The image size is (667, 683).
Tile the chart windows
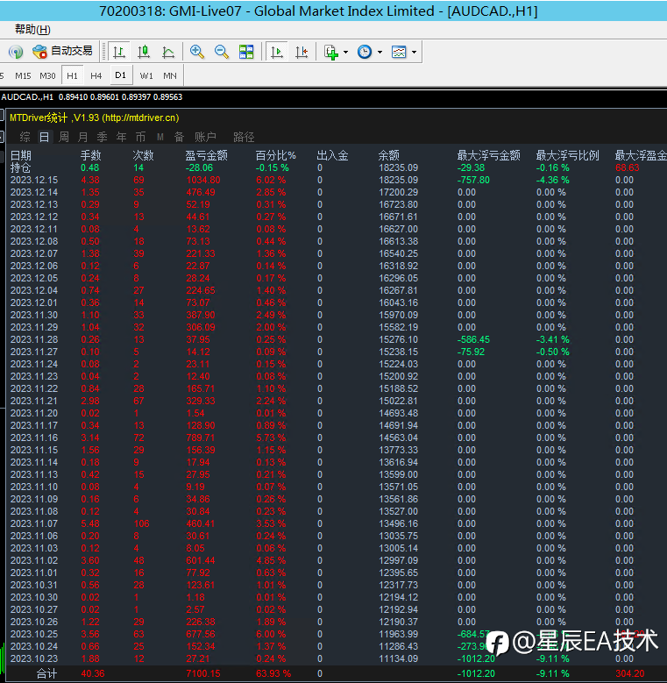[x=246, y=52]
